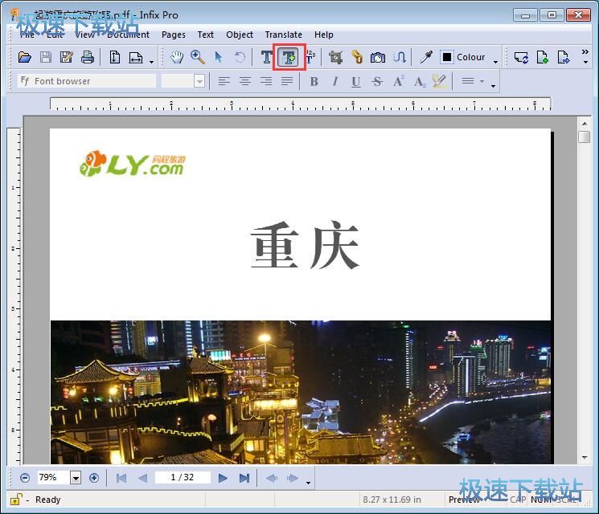The image size is (599, 514).
Task: Expand Colour toolbar options arrow
Action: click(x=495, y=61)
